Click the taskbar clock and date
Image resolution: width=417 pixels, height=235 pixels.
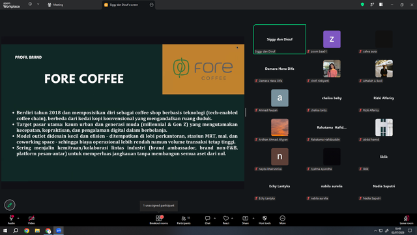398,230
